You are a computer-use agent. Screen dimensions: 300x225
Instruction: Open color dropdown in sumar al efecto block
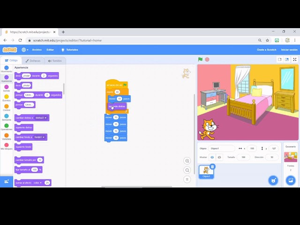tap(37, 183)
